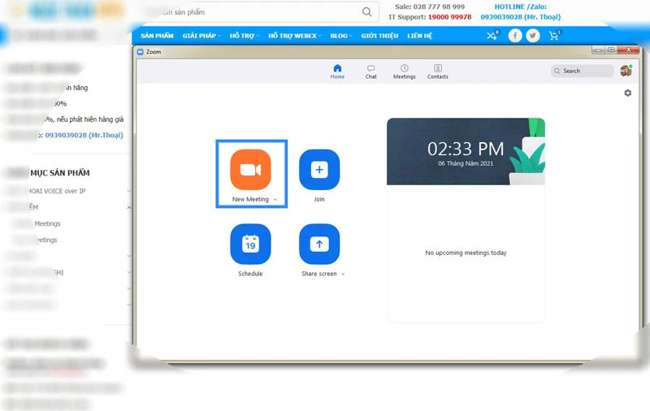The image size is (650, 411).
Task: Switch to the Zoom Meetings tab
Action: coord(404,71)
